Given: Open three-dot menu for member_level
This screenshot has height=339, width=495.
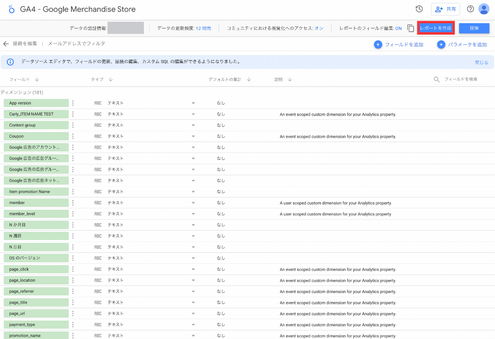Looking at the screenshot, I should point(73,214).
